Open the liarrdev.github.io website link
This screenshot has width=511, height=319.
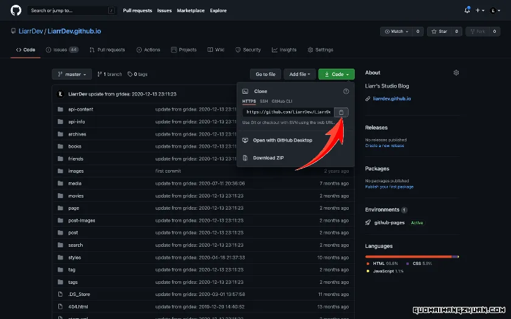(392, 98)
